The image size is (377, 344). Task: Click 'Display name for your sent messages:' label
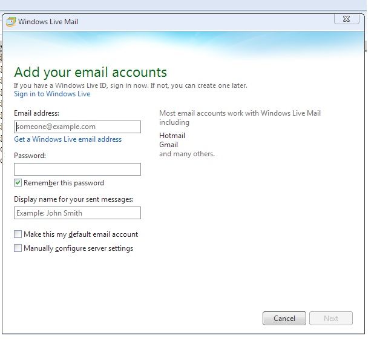click(x=74, y=199)
